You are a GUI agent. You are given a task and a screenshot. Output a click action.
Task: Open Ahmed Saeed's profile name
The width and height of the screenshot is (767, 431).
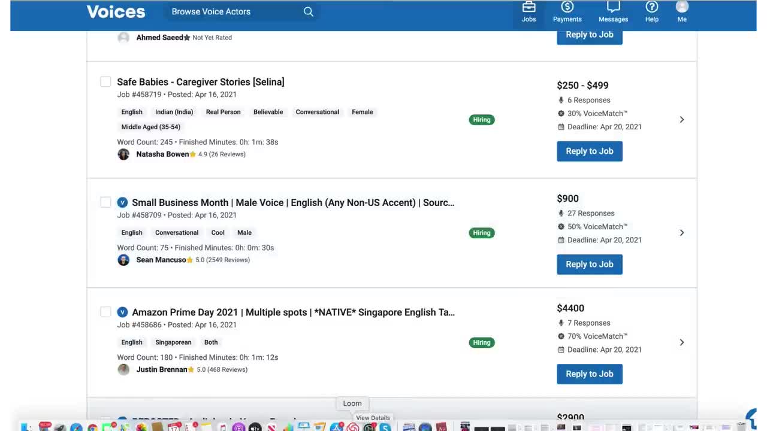(160, 37)
